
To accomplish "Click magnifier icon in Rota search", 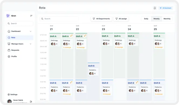I will 42,19.
